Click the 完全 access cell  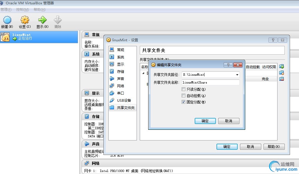265,79
